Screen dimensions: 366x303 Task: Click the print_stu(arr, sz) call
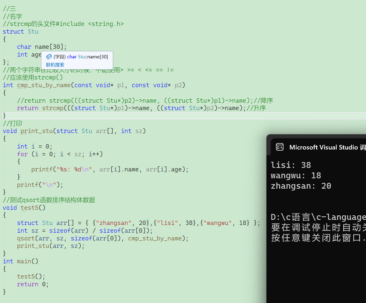51,246
